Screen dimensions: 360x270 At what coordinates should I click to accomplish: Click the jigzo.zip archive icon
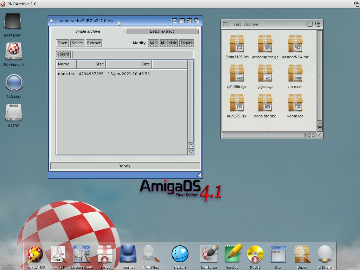coord(265,74)
